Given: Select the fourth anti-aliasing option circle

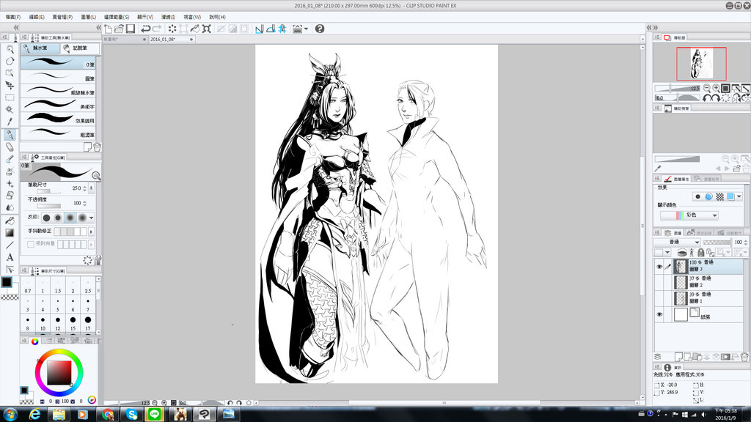Looking at the screenshot, I should point(82,218).
